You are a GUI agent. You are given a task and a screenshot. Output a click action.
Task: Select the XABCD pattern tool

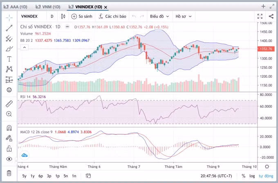(9, 69)
